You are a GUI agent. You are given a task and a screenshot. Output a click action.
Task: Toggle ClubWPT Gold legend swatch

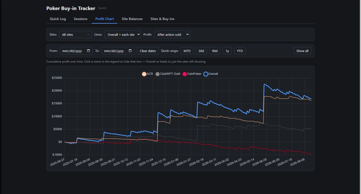[x=158, y=74]
